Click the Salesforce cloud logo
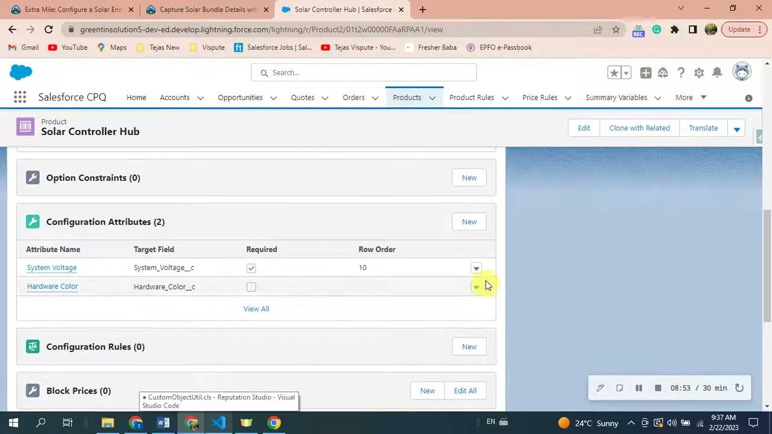This screenshot has width=772, height=434. [x=21, y=72]
